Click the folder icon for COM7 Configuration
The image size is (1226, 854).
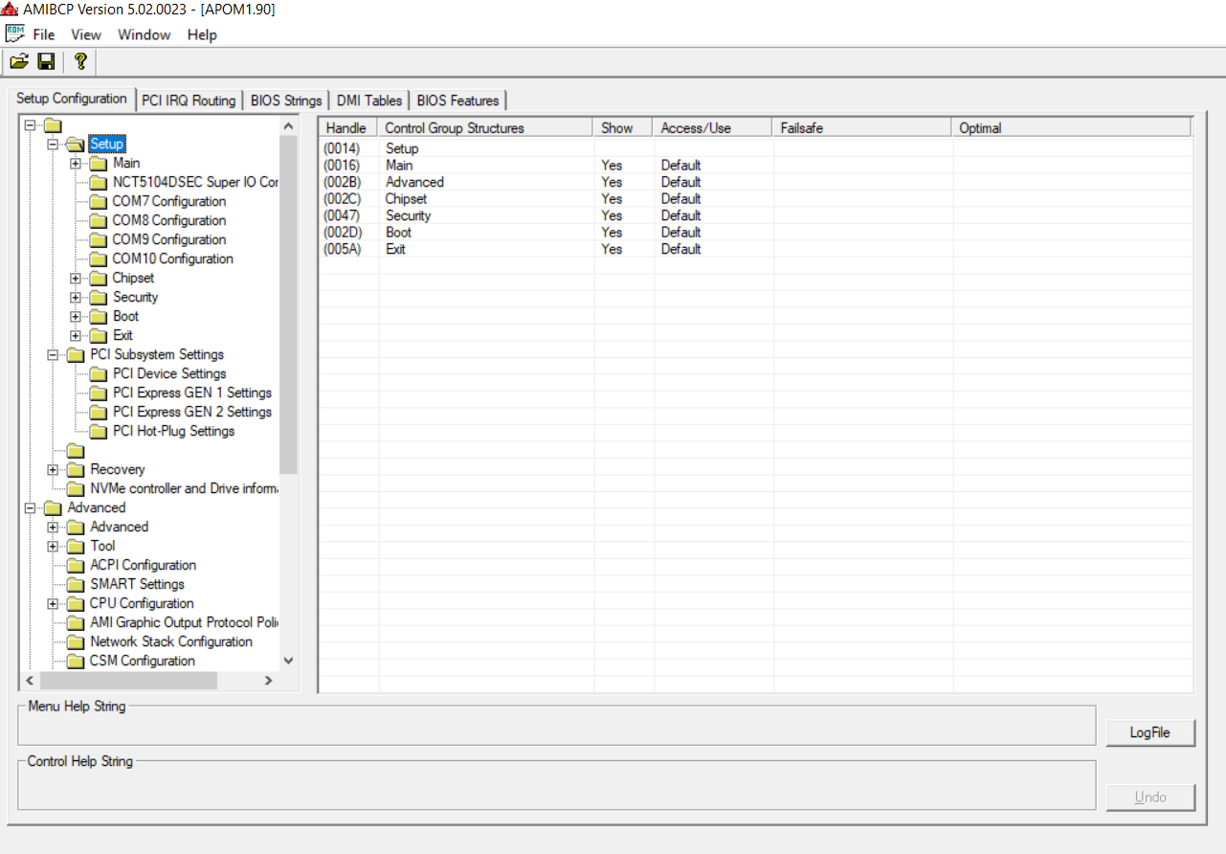coord(98,202)
